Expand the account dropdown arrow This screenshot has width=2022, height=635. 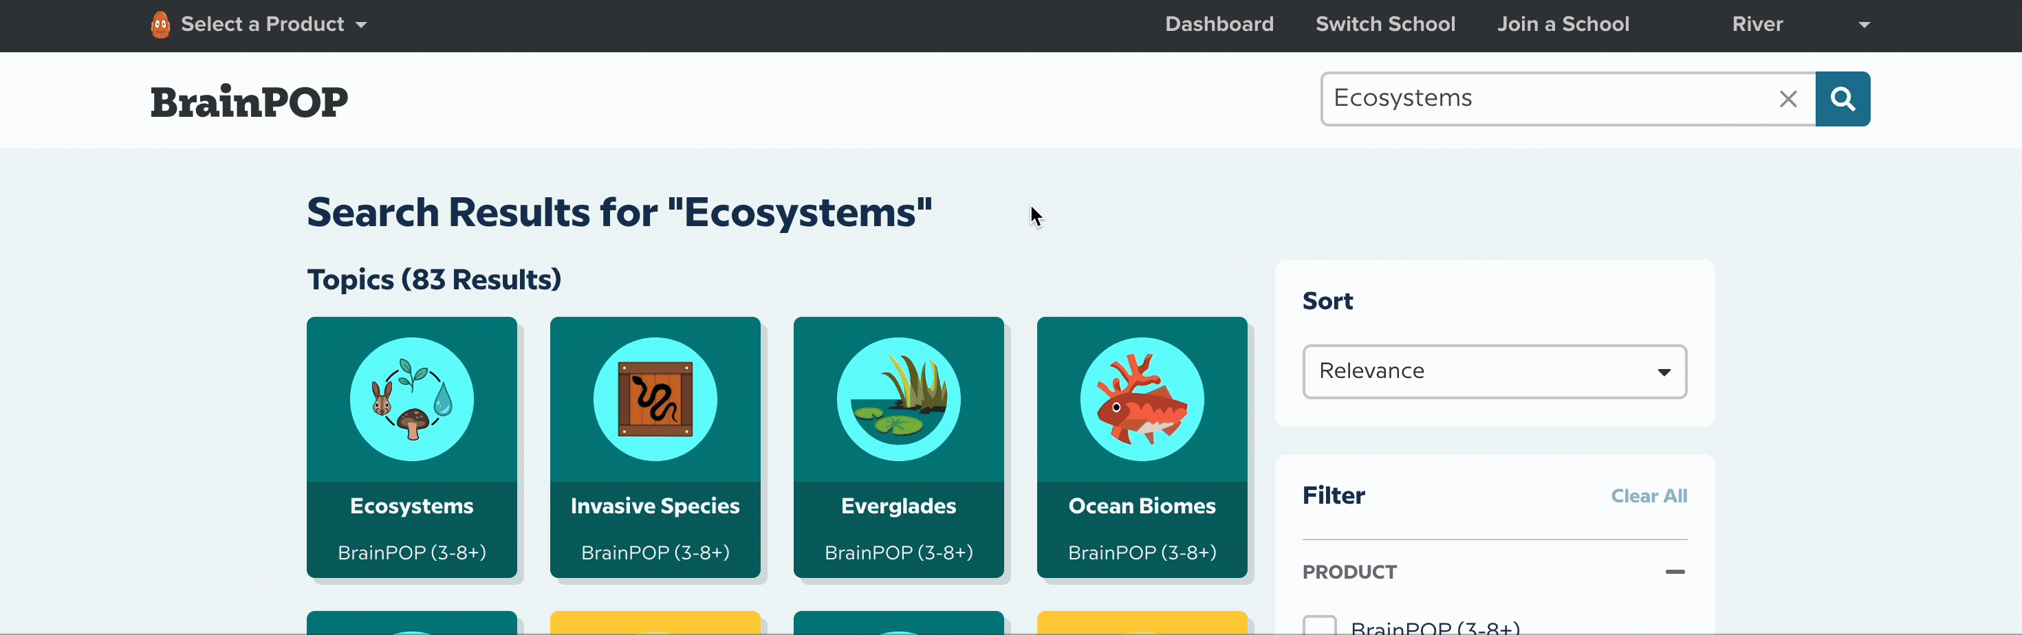1865,25
